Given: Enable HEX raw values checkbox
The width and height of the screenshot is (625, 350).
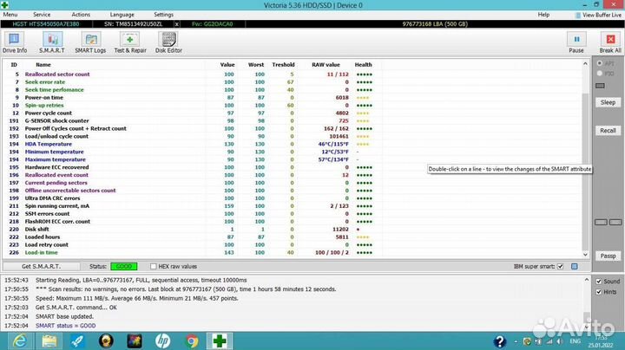Looking at the screenshot, I should [153, 266].
